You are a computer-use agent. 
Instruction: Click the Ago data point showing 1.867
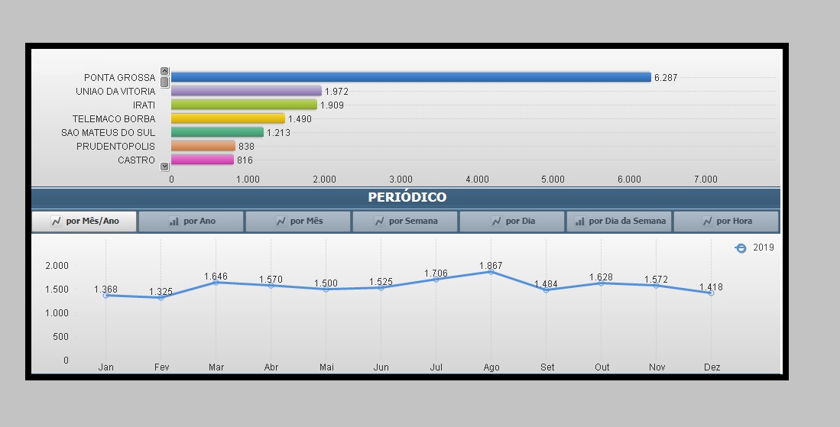click(491, 272)
